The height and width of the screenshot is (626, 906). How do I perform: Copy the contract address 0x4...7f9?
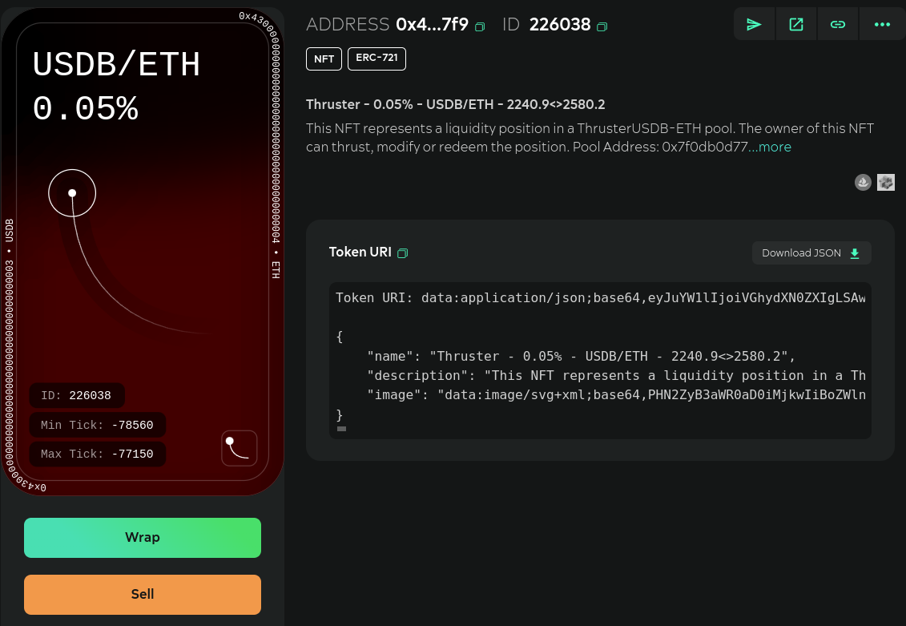point(480,26)
